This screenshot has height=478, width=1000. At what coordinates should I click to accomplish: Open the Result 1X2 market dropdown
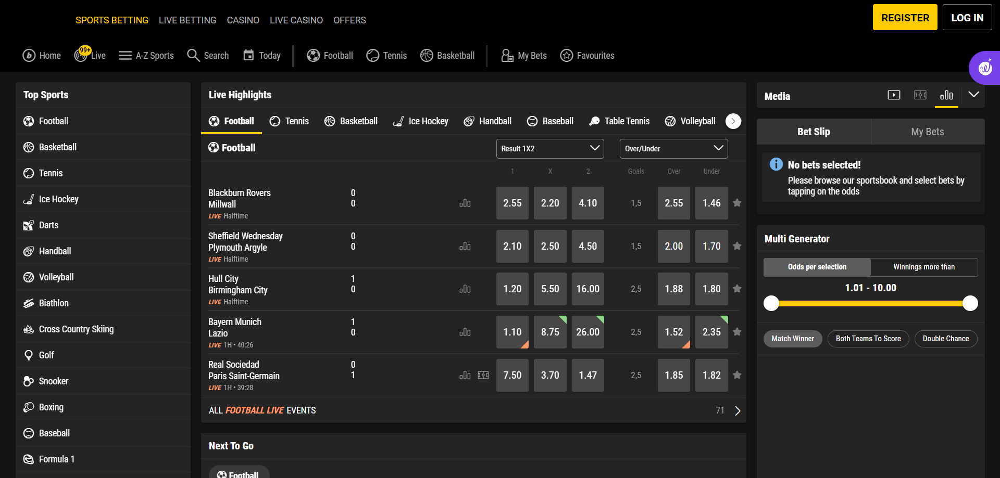click(550, 149)
